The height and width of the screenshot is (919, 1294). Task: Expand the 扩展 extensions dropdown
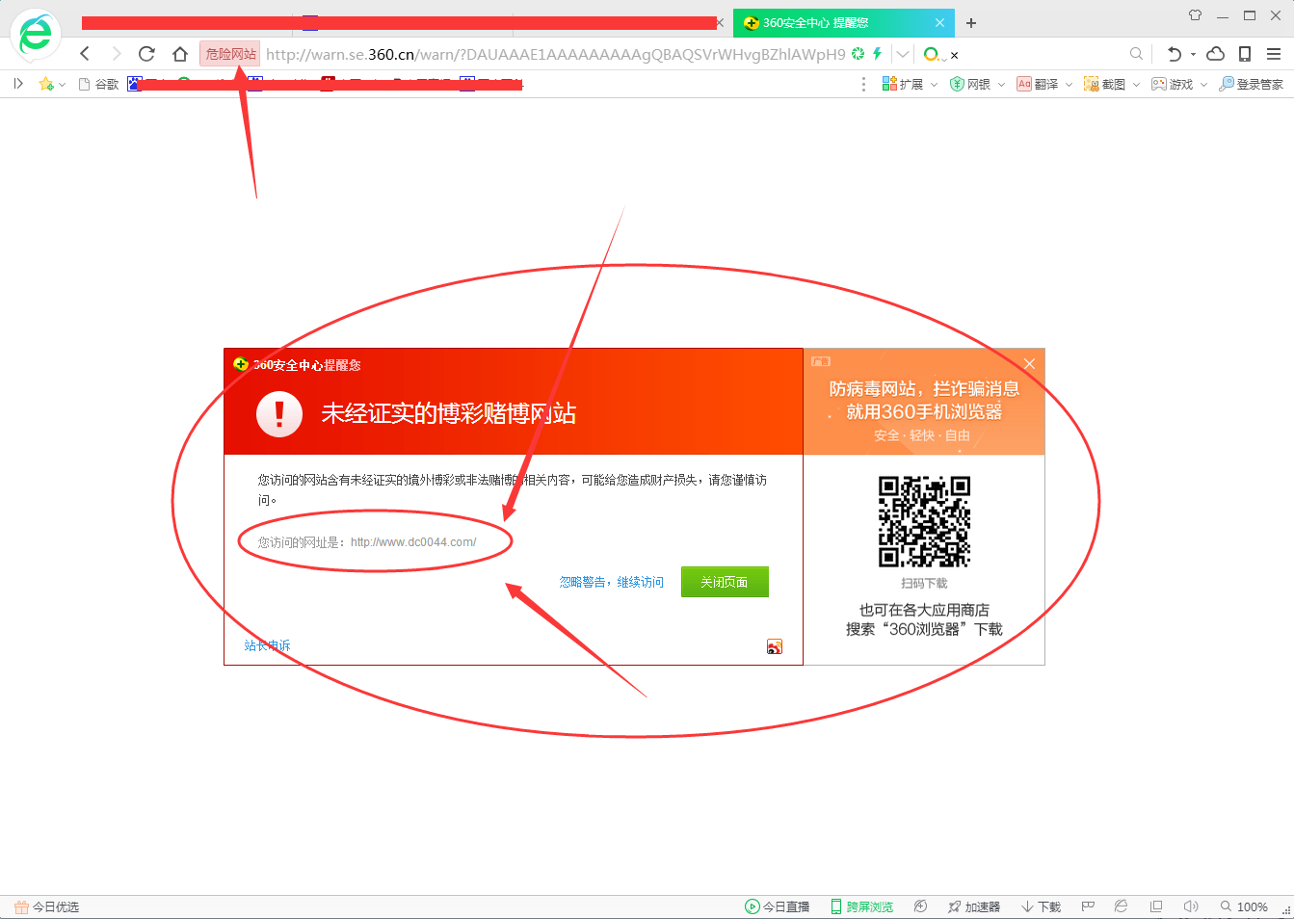coord(933,85)
